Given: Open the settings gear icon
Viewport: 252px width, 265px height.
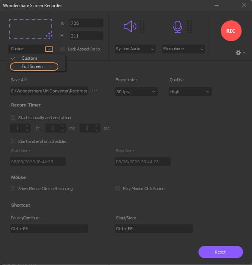Looking at the screenshot, I should pos(238,53).
